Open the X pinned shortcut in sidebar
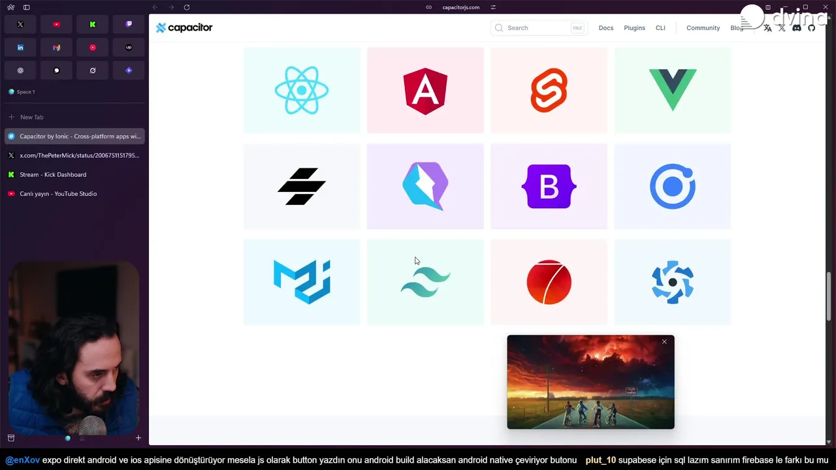This screenshot has width=836, height=470. point(20,24)
